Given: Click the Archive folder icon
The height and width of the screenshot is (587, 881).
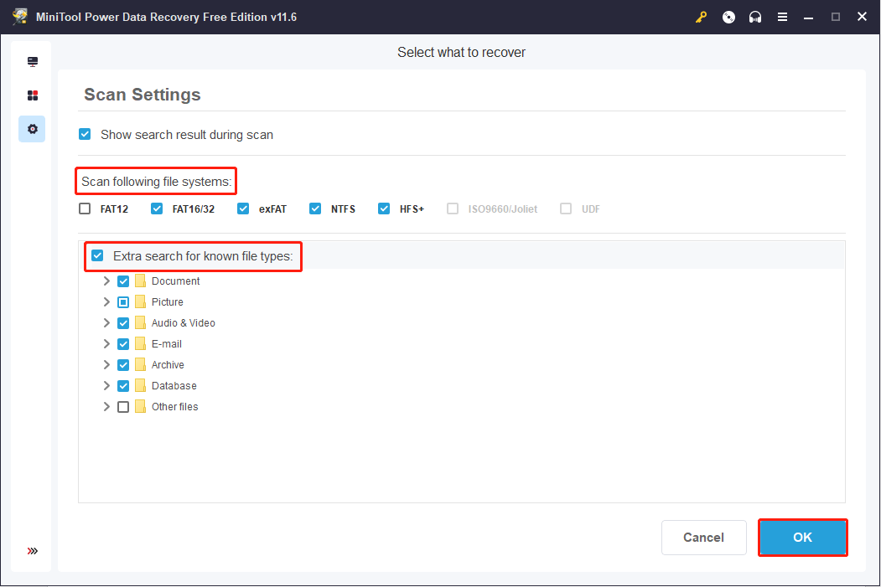Looking at the screenshot, I should coord(141,365).
